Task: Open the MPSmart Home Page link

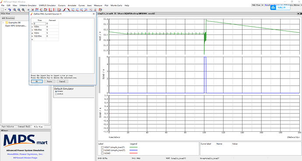Action: point(25,158)
